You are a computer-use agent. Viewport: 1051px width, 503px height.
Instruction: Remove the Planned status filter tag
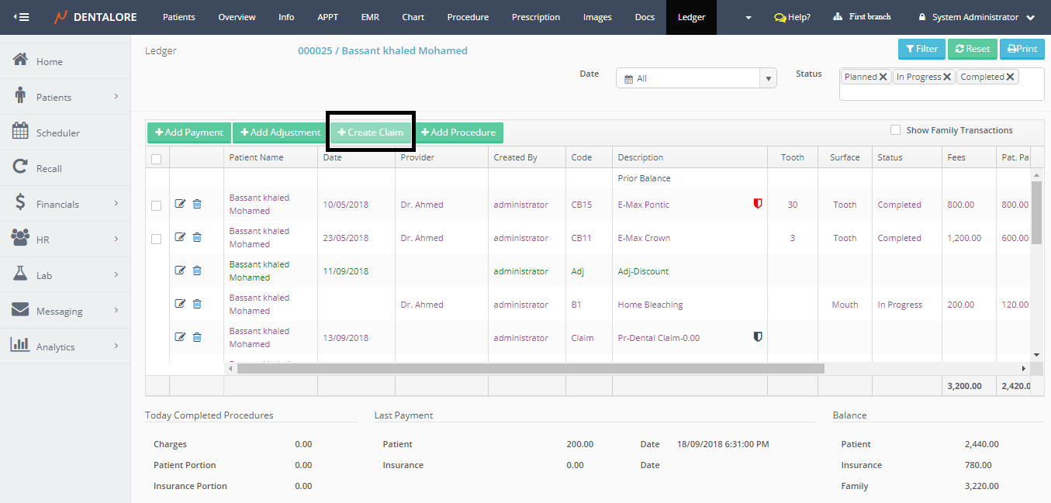(x=883, y=77)
